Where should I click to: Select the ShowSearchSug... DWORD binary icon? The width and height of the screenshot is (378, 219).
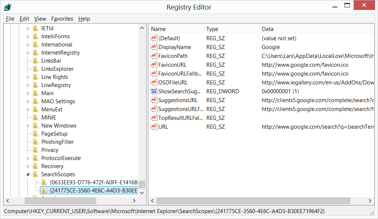154,91
